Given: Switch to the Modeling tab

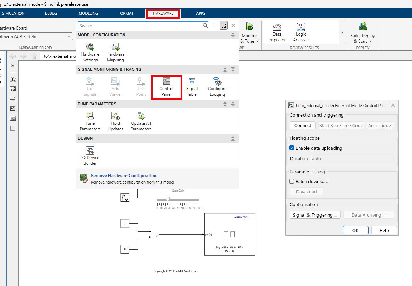Looking at the screenshot, I should tap(88, 13).
